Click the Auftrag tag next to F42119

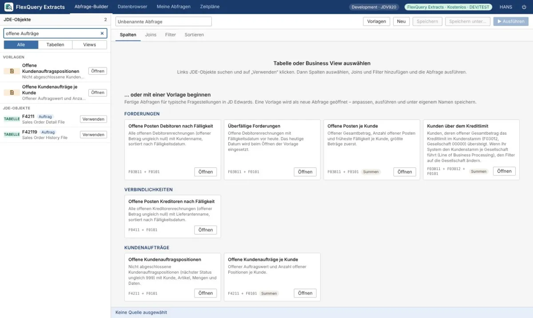[48, 132]
